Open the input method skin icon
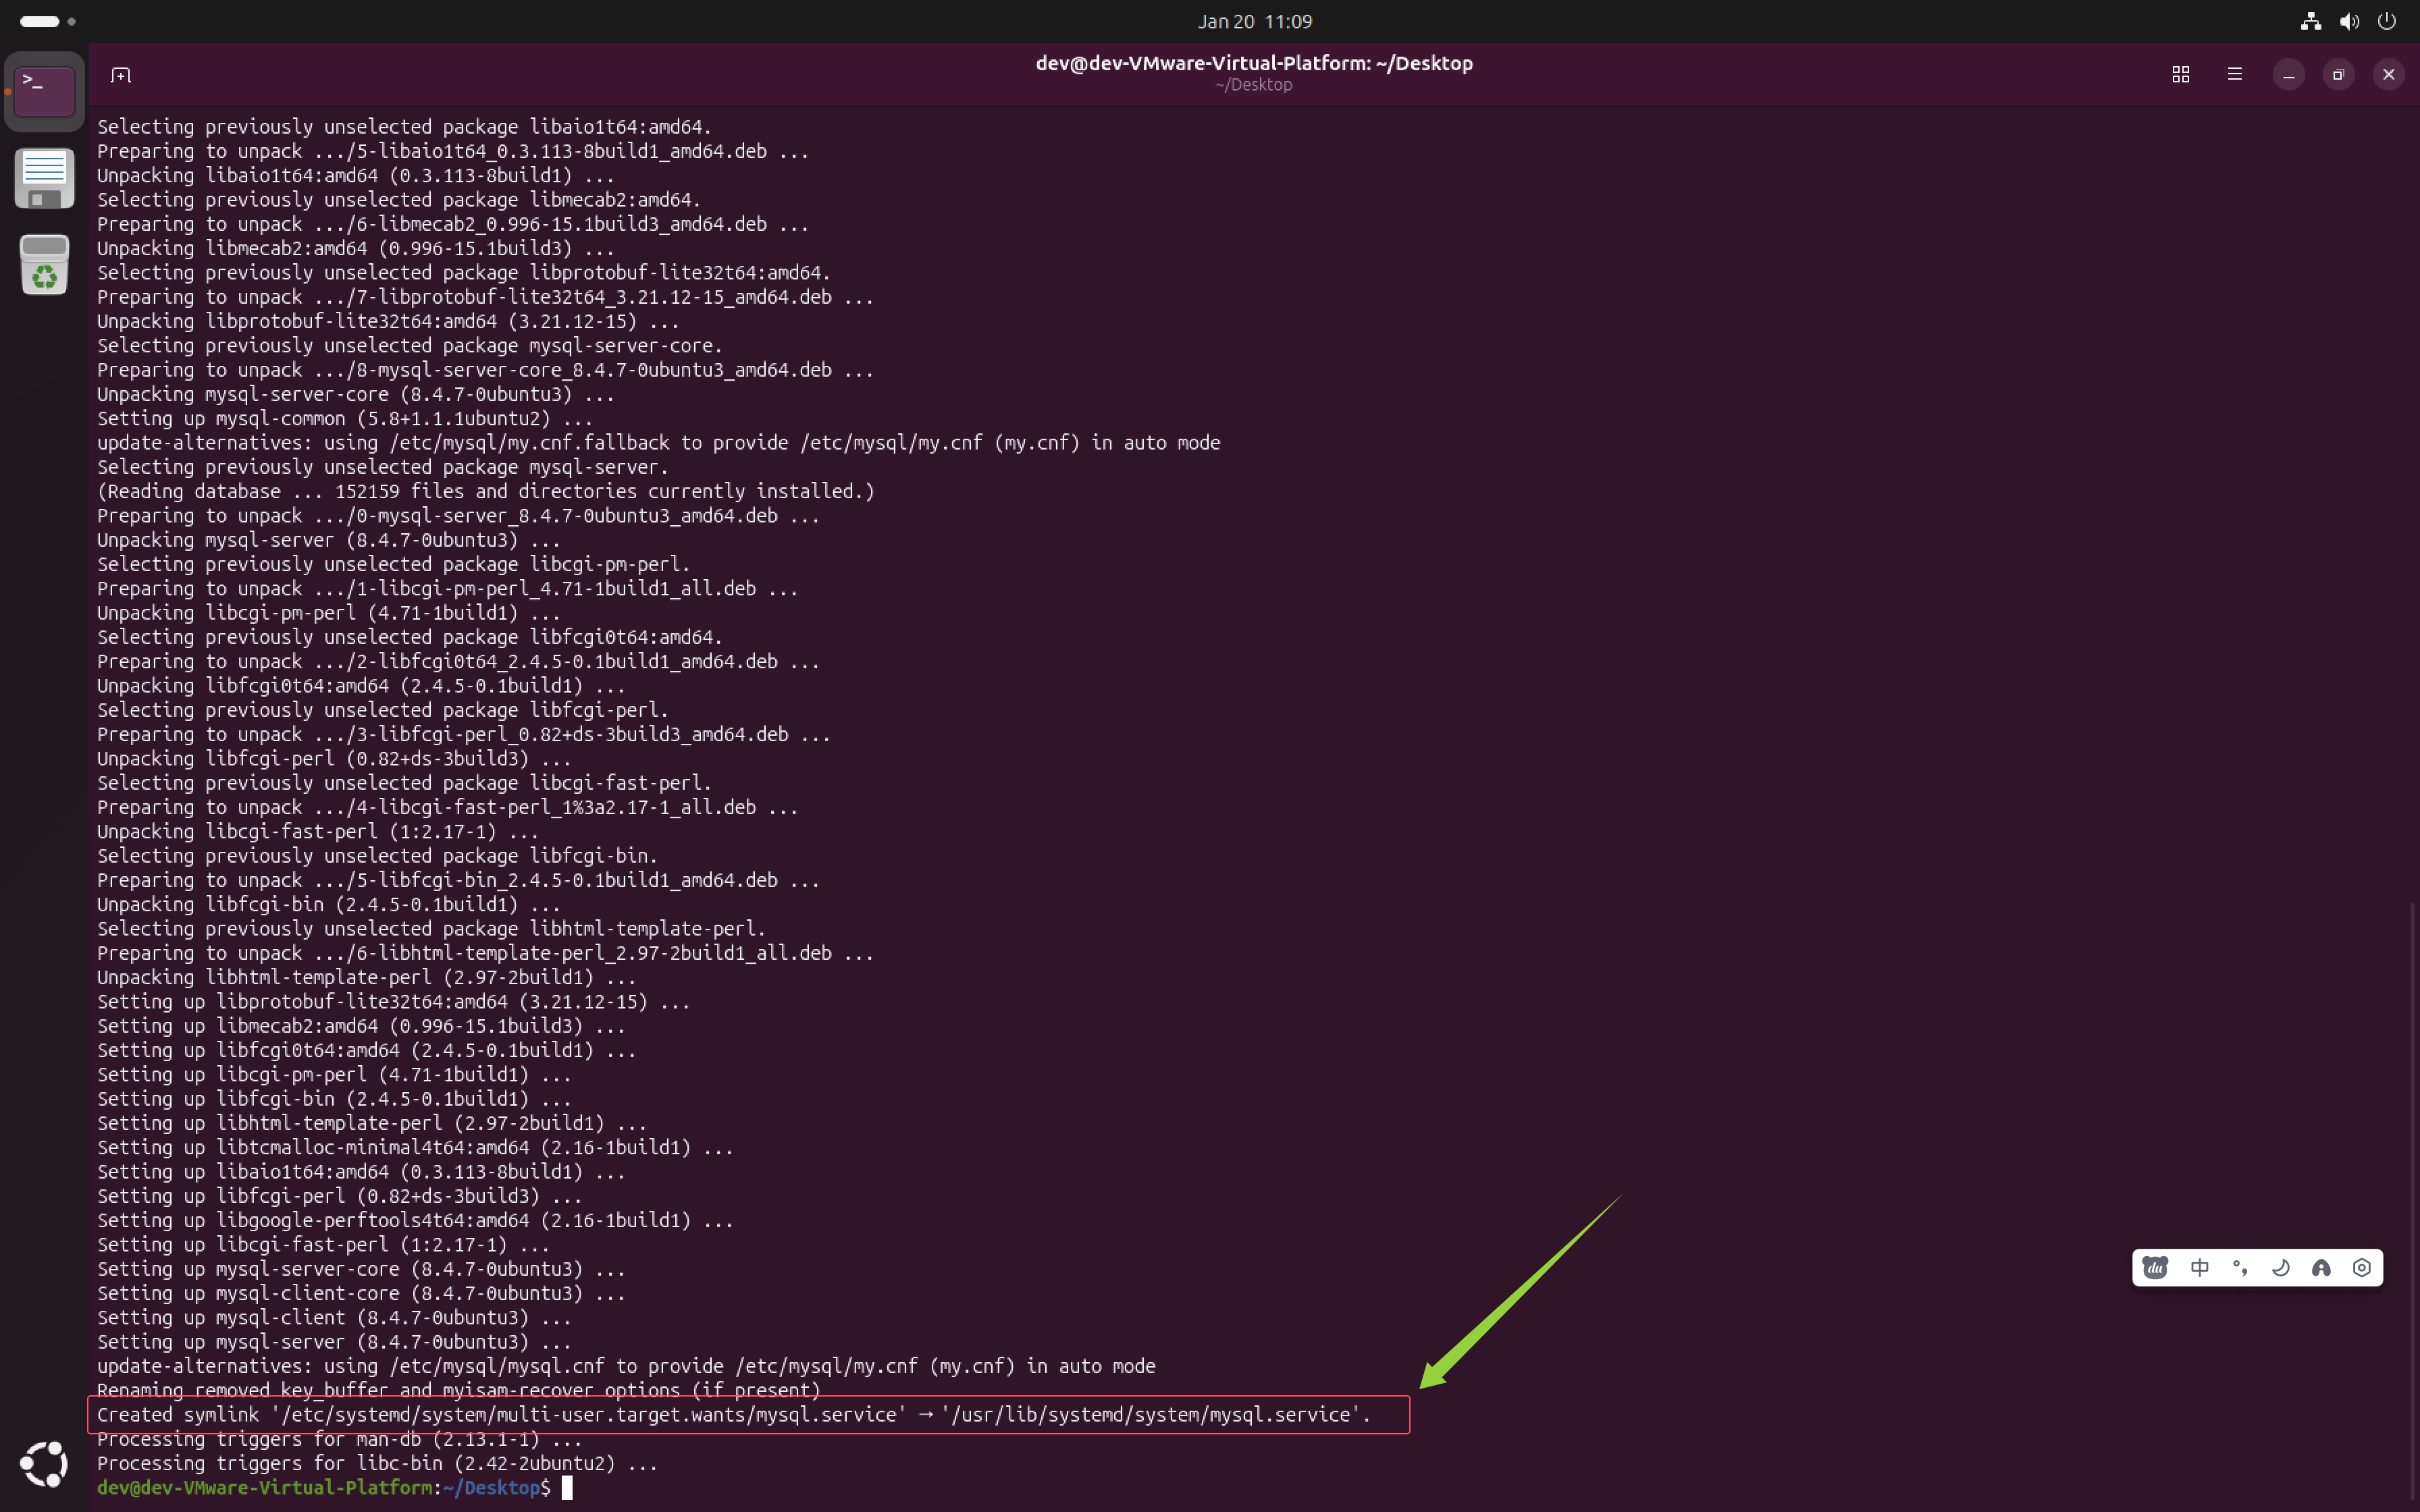The width and height of the screenshot is (2420, 1512). (x=2321, y=1268)
